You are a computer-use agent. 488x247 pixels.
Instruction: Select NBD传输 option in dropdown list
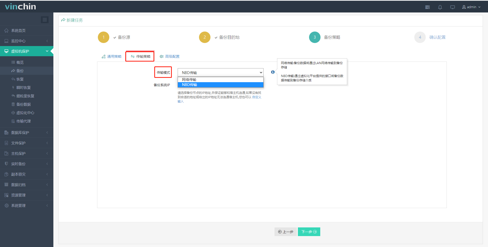[220, 85]
